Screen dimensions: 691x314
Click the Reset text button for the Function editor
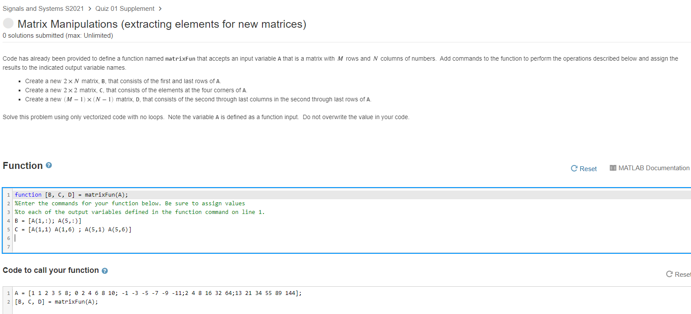(x=588, y=168)
